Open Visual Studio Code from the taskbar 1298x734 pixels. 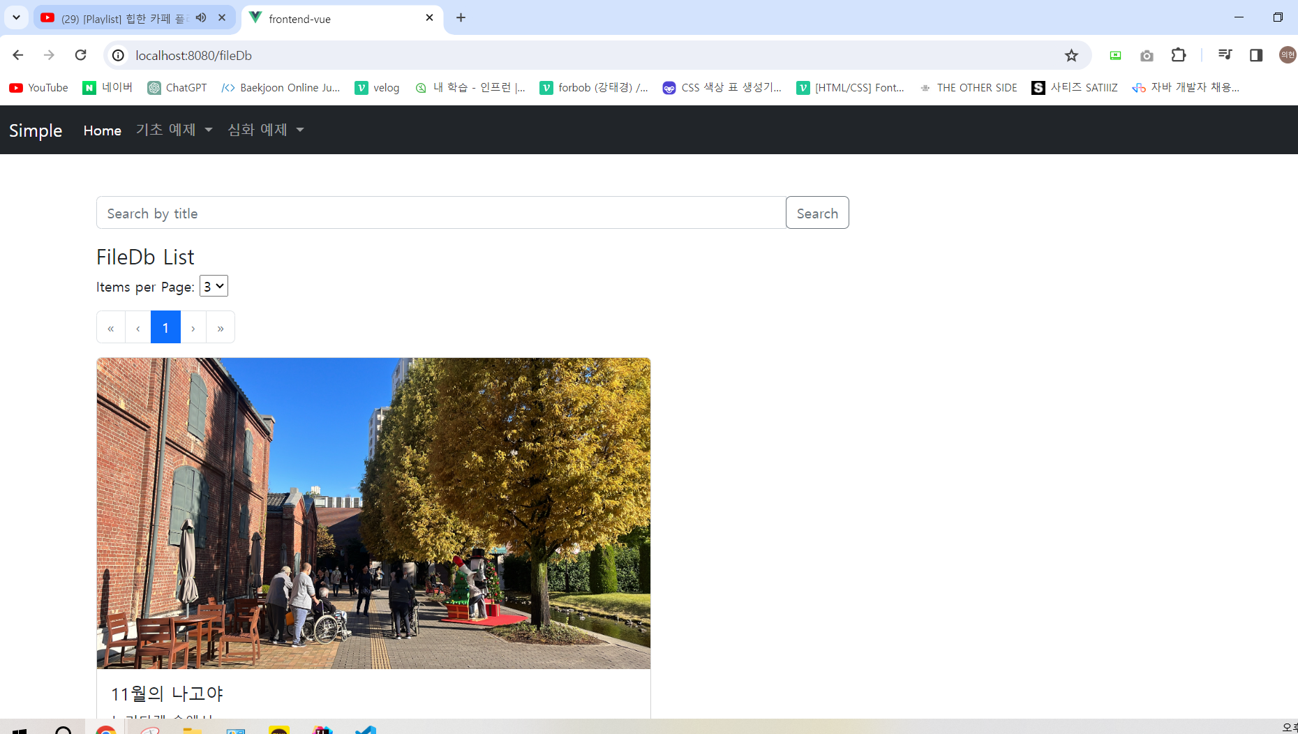tap(366, 730)
